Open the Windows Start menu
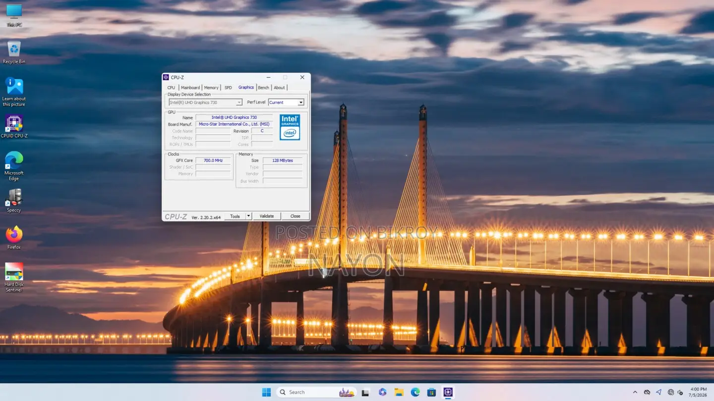This screenshot has width=714, height=401. (x=266, y=392)
